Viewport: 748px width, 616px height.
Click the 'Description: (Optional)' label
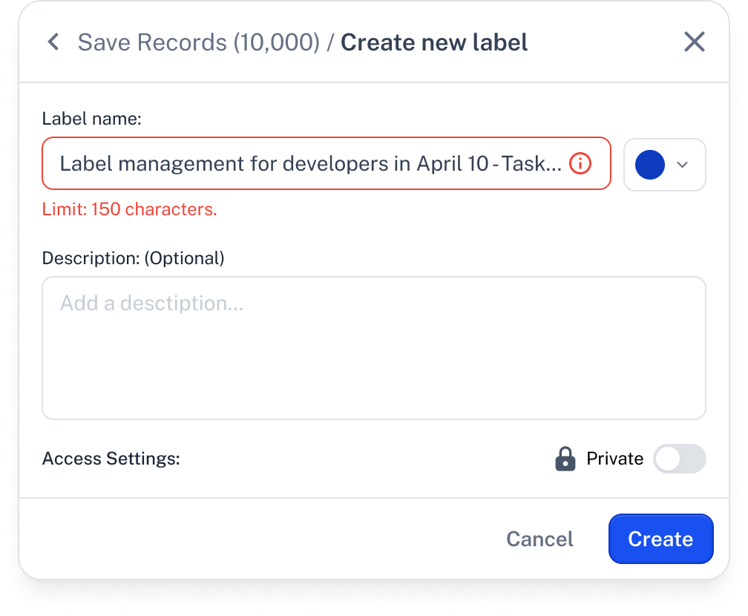pos(133,258)
